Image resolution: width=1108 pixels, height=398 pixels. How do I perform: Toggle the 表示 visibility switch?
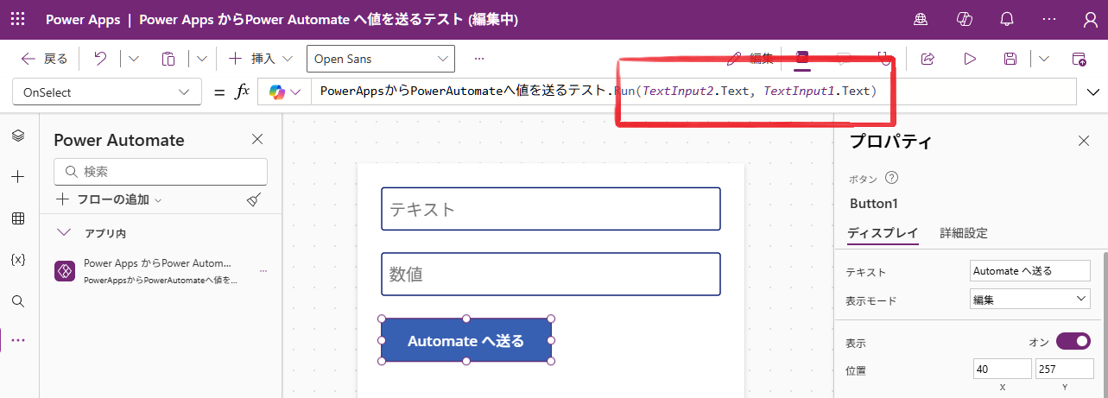pos(1073,342)
